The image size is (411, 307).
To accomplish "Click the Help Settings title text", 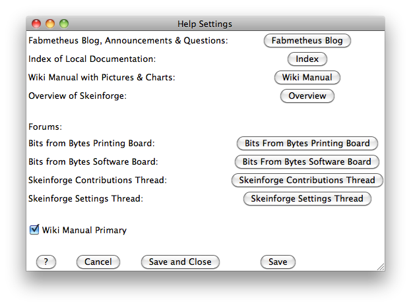I will tap(205, 24).
